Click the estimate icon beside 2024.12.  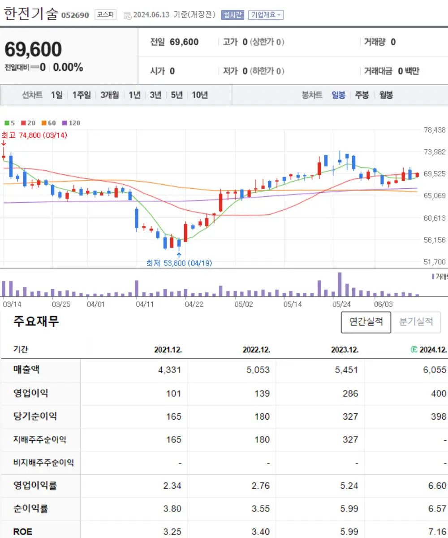pyautogui.click(x=414, y=350)
